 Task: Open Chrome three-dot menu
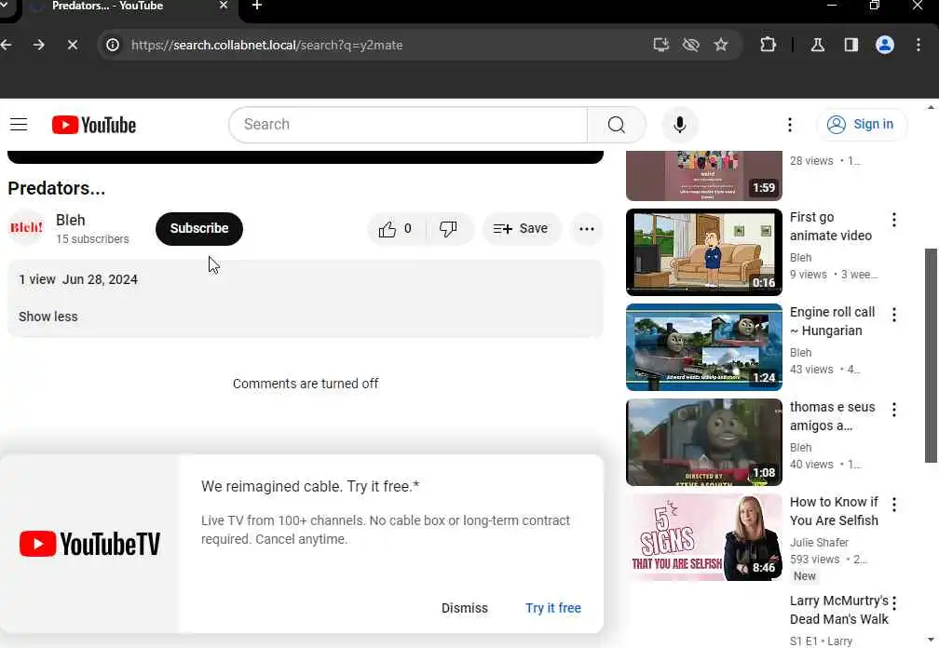[919, 45]
